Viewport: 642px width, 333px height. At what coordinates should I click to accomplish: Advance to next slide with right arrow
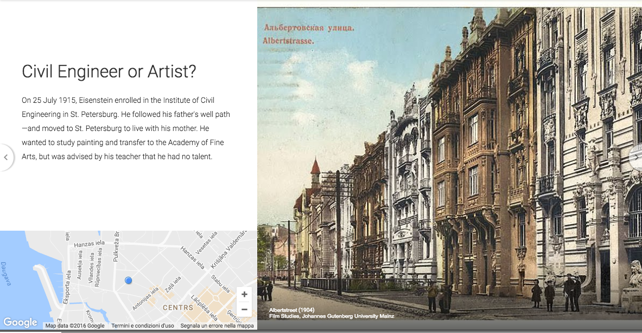click(x=636, y=157)
